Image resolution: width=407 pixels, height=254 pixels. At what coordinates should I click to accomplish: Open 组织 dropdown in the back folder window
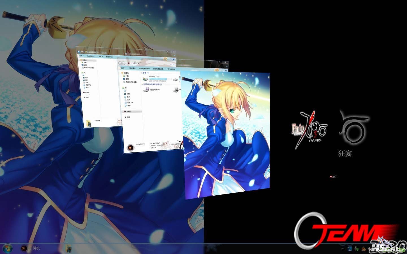click(x=81, y=56)
